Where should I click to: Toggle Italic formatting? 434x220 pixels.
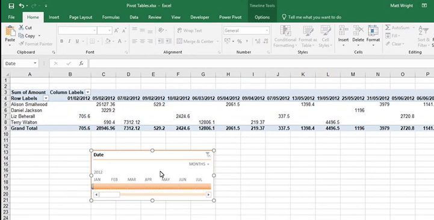pyautogui.click(x=69, y=41)
